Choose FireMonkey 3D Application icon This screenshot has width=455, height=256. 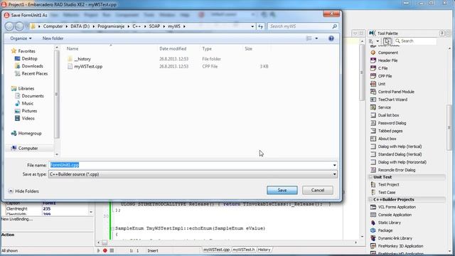373,246
